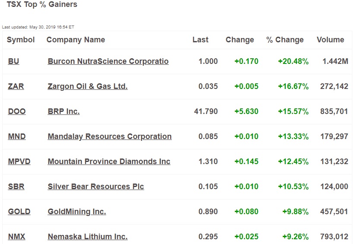Open Burcon NutraScience Corporatio company link
This screenshot has width=358, height=244.
point(108,62)
